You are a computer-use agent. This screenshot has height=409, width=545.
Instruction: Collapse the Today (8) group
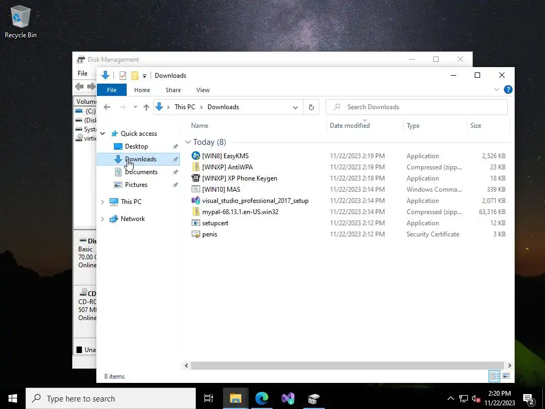point(188,142)
